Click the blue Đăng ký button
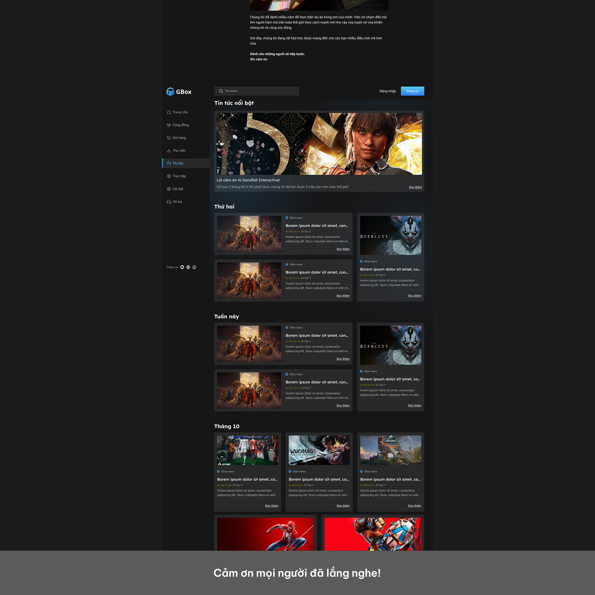The height and width of the screenshot is (595, 595). pos(412,91)
